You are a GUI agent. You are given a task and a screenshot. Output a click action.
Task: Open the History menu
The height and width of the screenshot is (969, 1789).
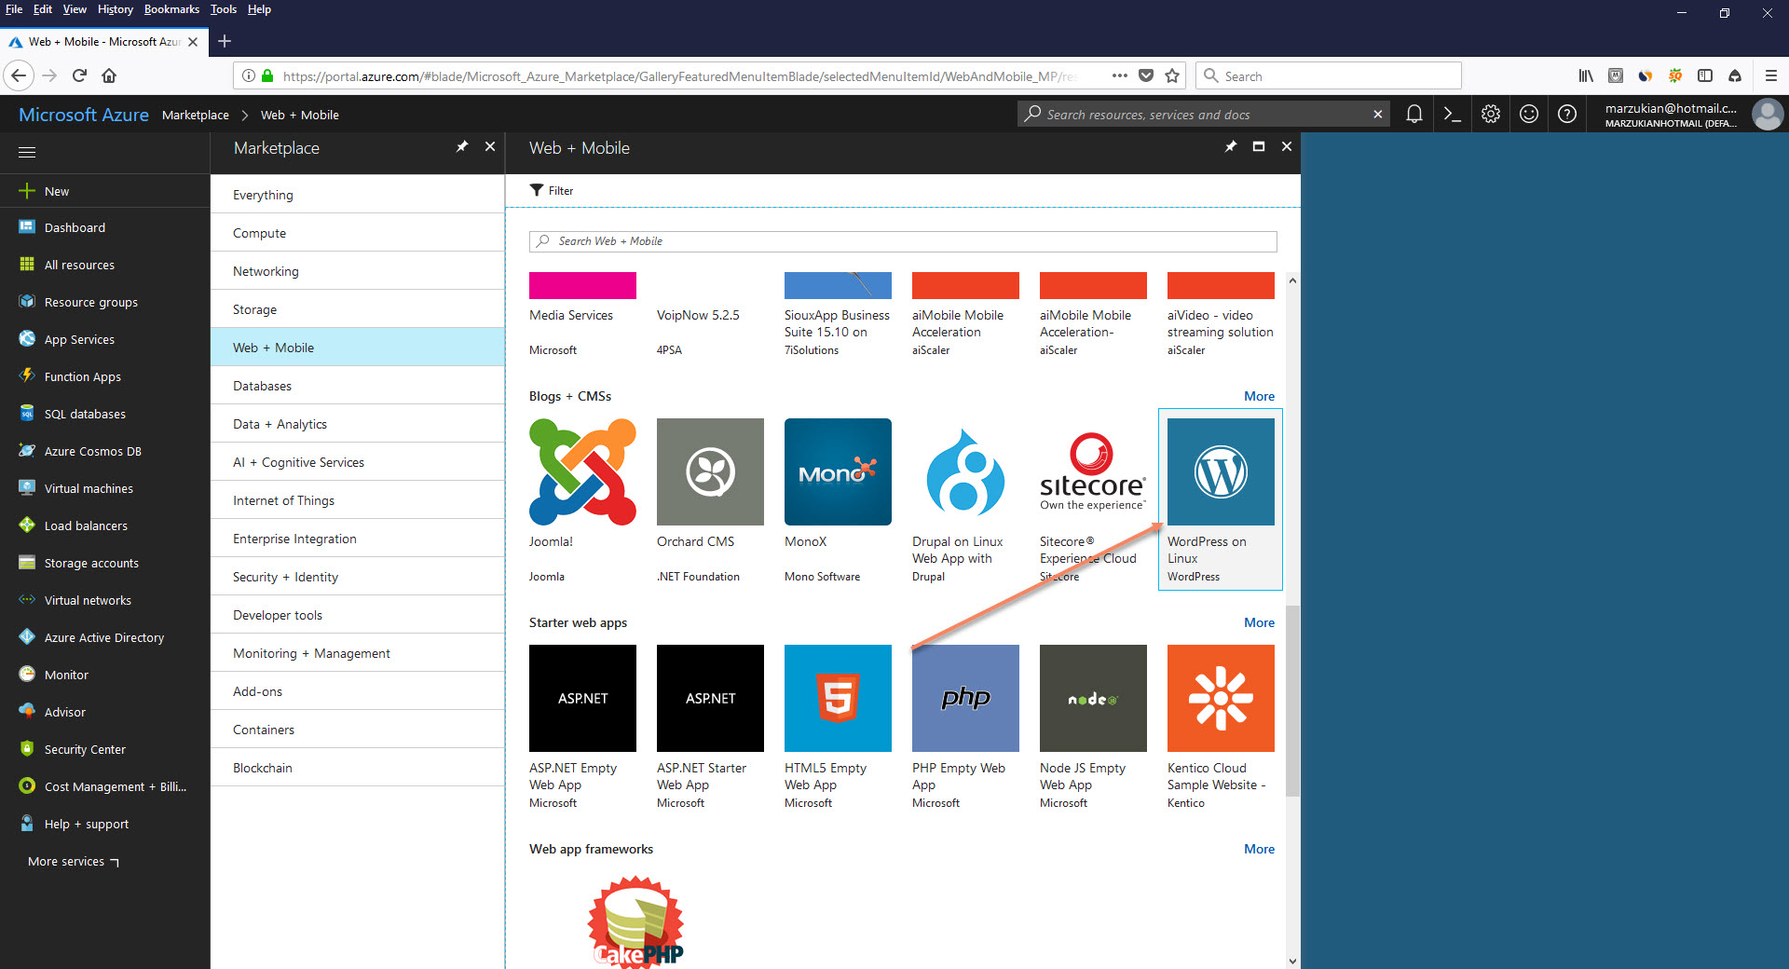(115, 9)
